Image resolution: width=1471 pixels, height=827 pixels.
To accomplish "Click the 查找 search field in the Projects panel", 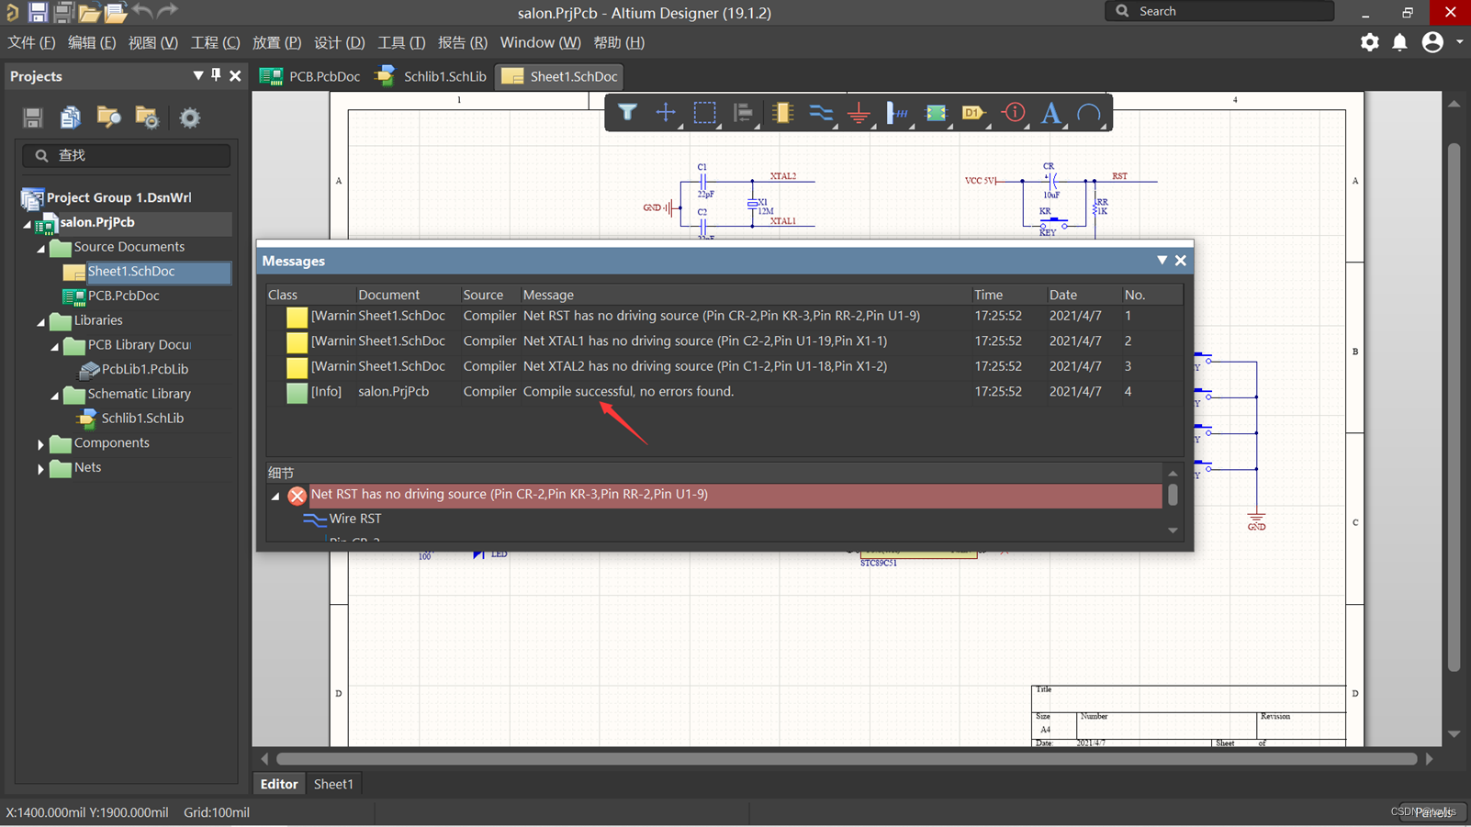I will pyautogui.click(x=127, y=155).
